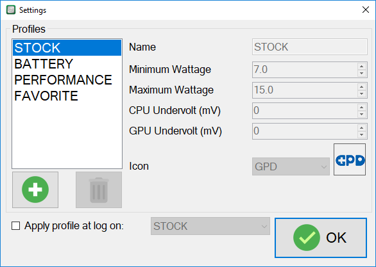Decrease Maximum Wattage with down arrow
This screenshot has width=376, height=267.
362,93
